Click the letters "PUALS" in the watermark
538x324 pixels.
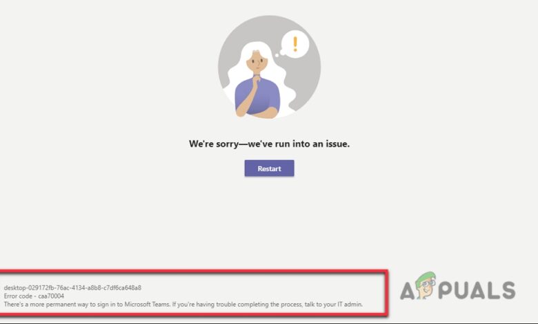(477, 290)
